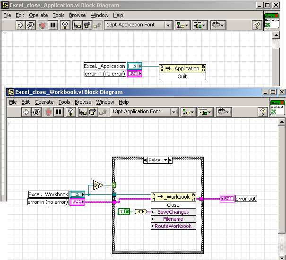
Task: Open Distribute Objects menu in Workbook window
Action: tap(205, 112)
